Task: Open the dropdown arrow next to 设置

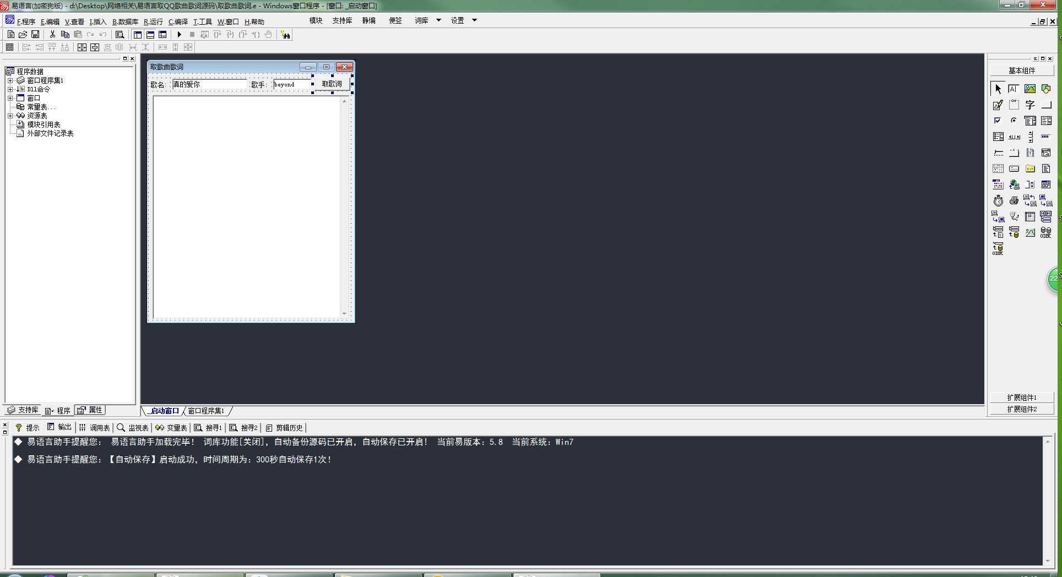Action: 474,20
